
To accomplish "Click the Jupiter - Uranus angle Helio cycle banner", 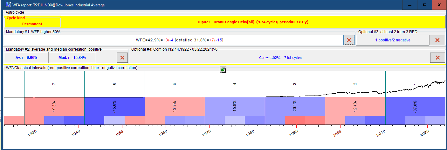I will 253,22.
